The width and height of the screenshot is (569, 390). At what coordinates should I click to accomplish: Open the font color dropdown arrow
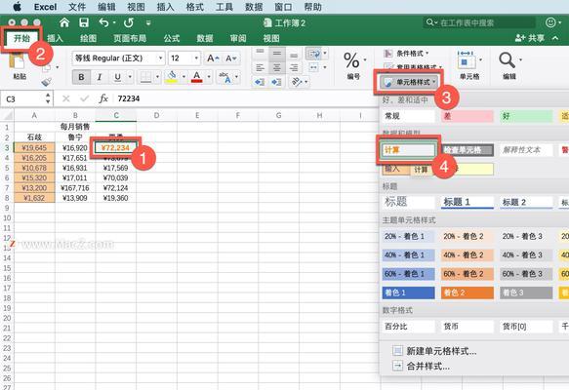(x=209, y=77)
